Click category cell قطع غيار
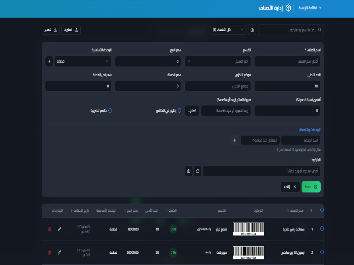The image size is (354, 265). (221, 229)
